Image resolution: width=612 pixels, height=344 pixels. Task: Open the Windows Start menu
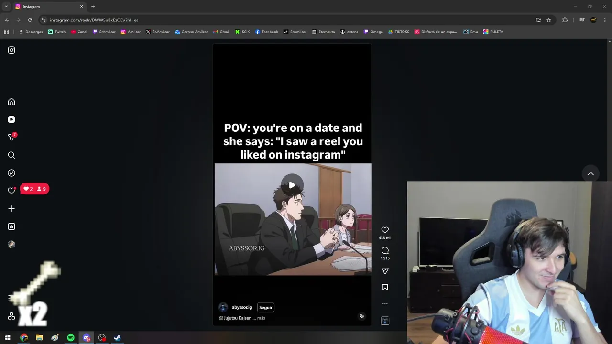click(x=8, y=338)
